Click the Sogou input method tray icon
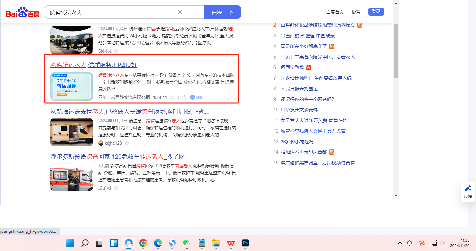476x251 pixels. pos(422,243)
